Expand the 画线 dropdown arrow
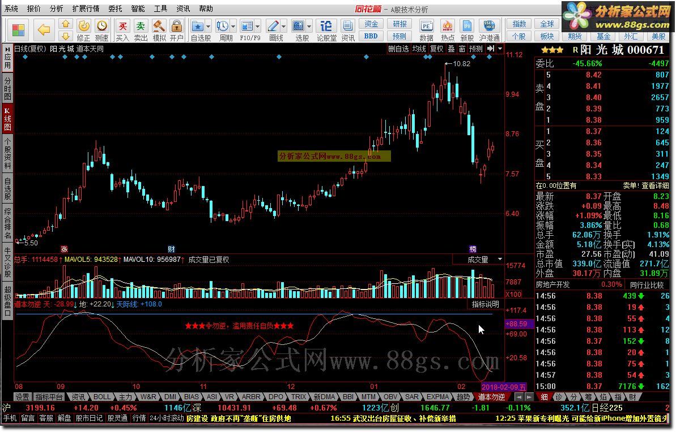This screenshot has width=676, height=432. pyautogui.click(x=283, y=27)
